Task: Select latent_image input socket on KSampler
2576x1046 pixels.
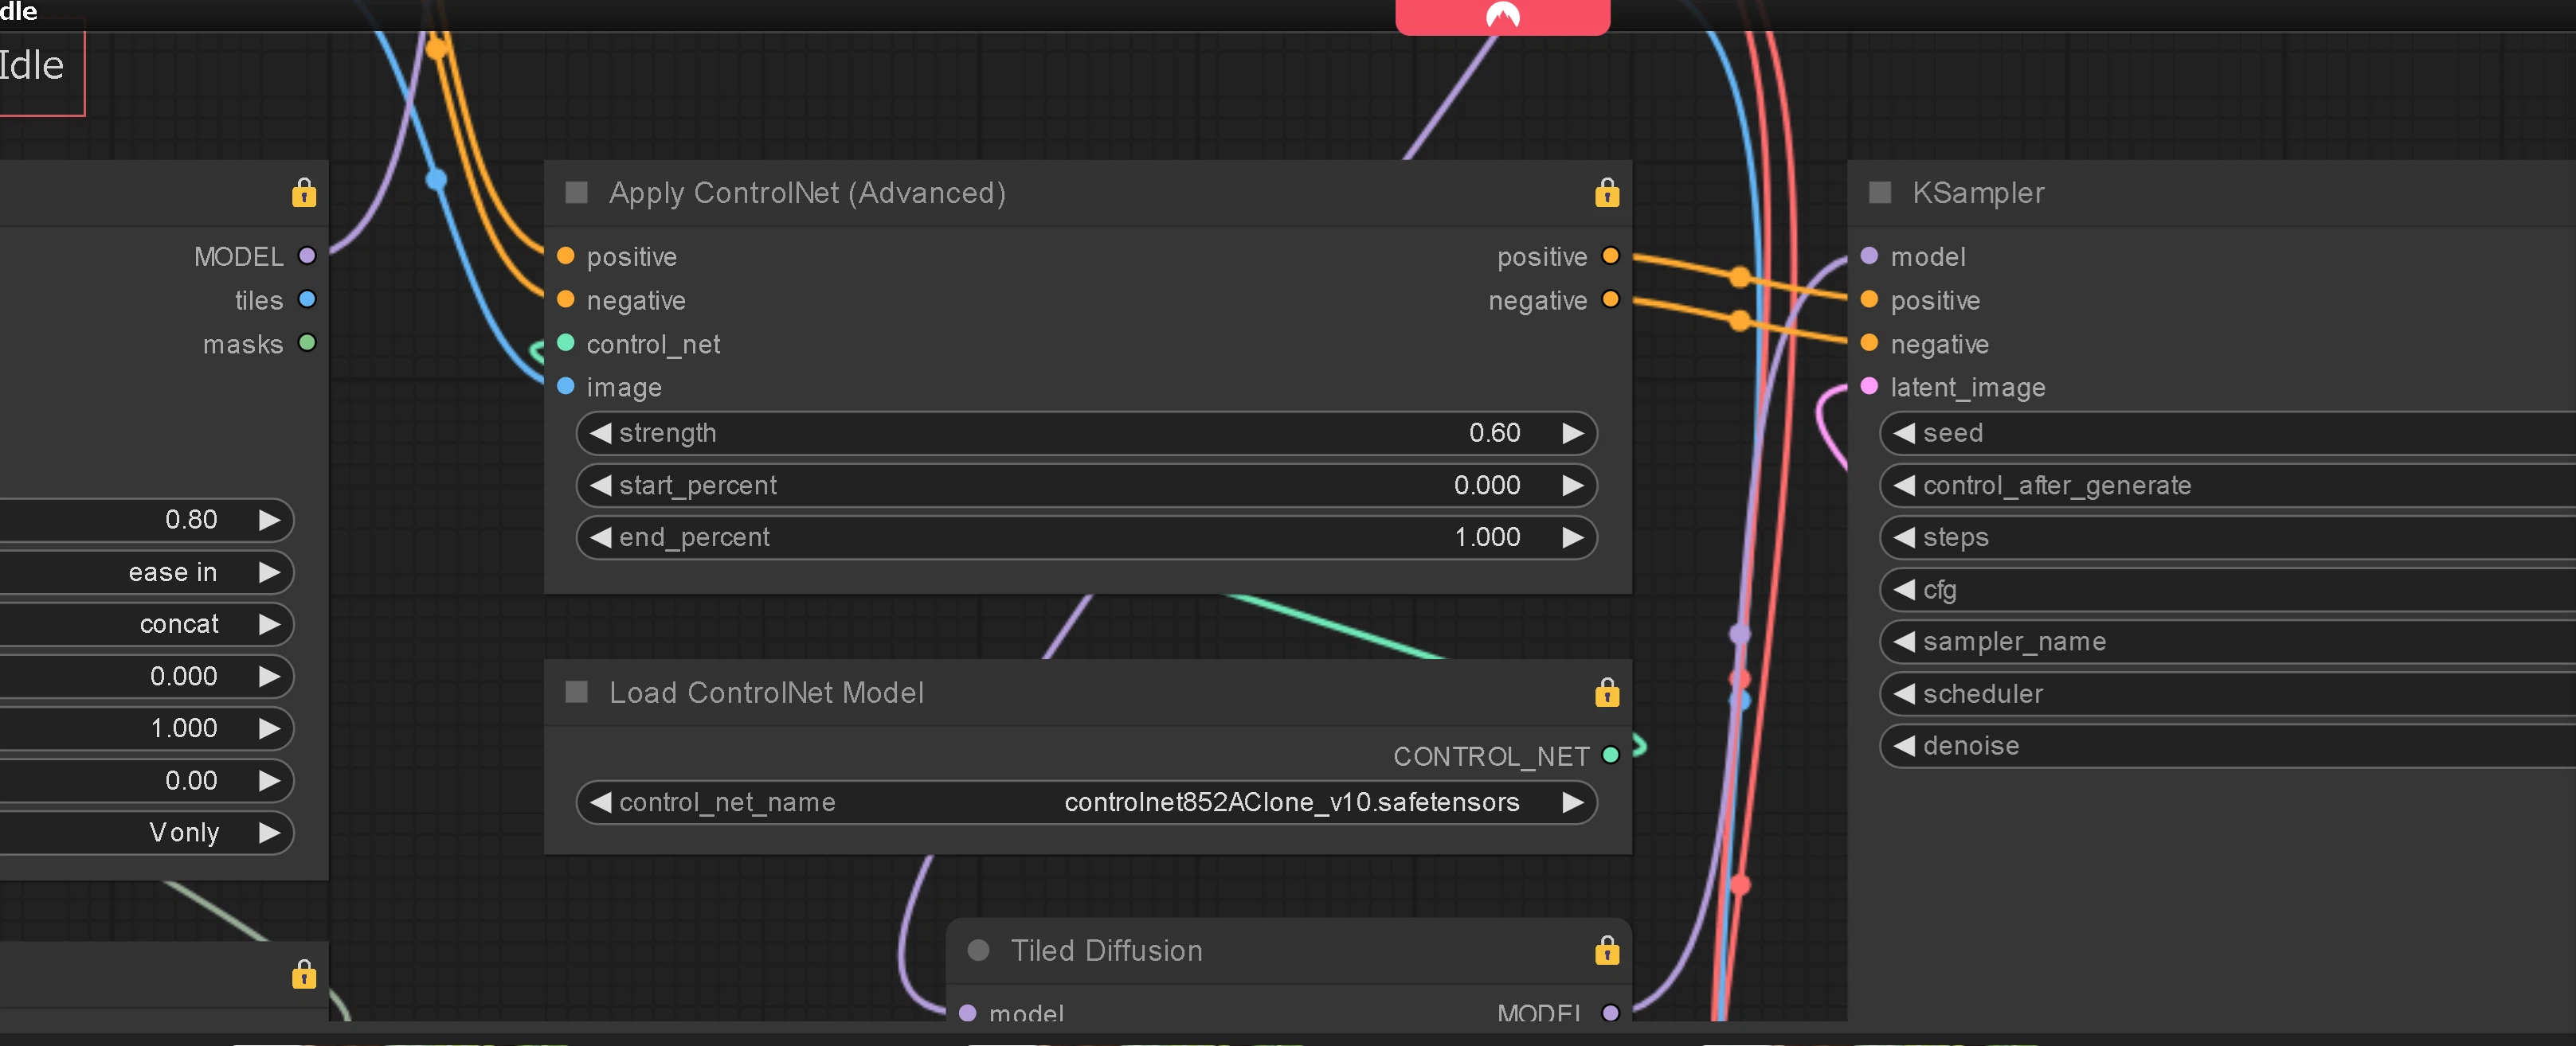Action: point(1869,385)
